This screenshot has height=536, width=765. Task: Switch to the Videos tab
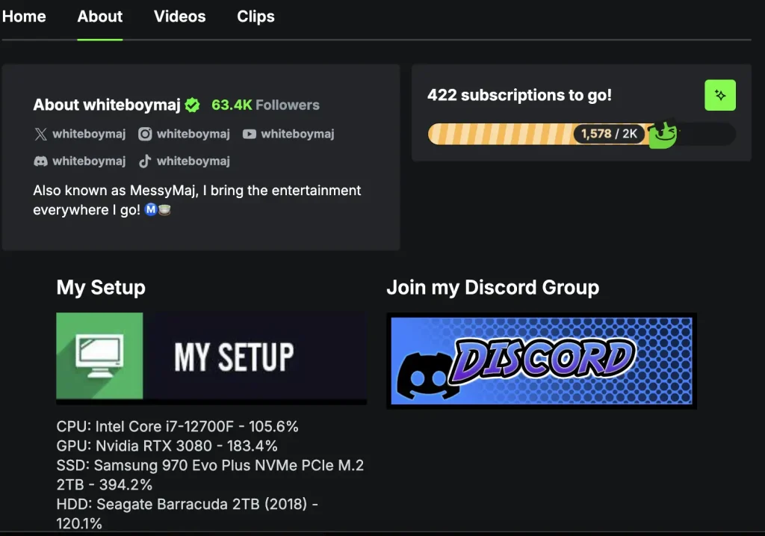tap(179, 16)
